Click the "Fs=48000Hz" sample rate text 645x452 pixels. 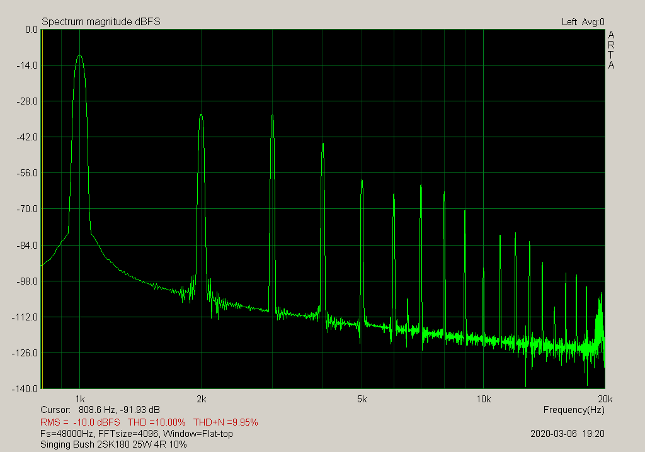(67, 434)
